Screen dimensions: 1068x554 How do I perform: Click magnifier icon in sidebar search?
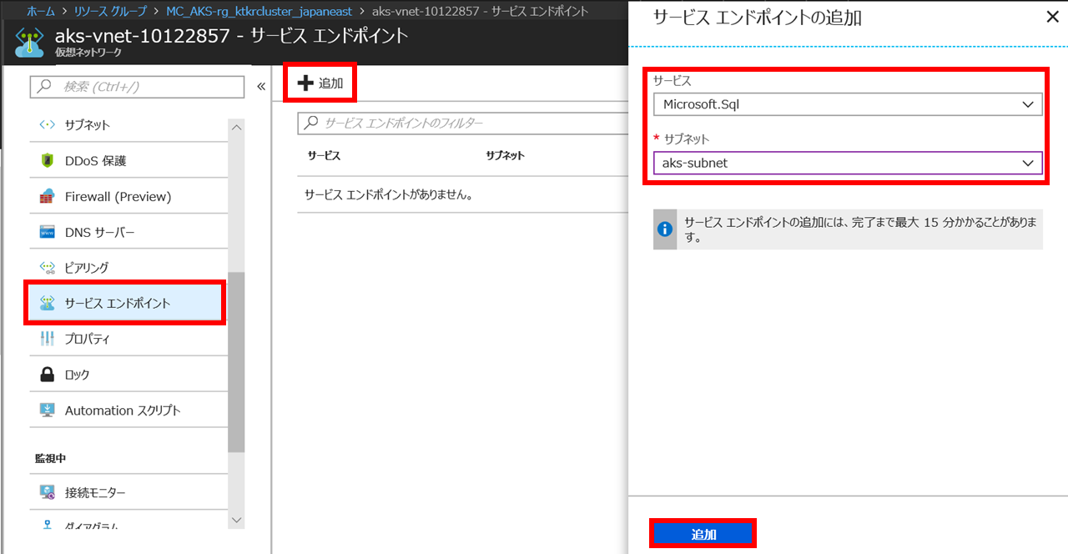coord(46,87)
